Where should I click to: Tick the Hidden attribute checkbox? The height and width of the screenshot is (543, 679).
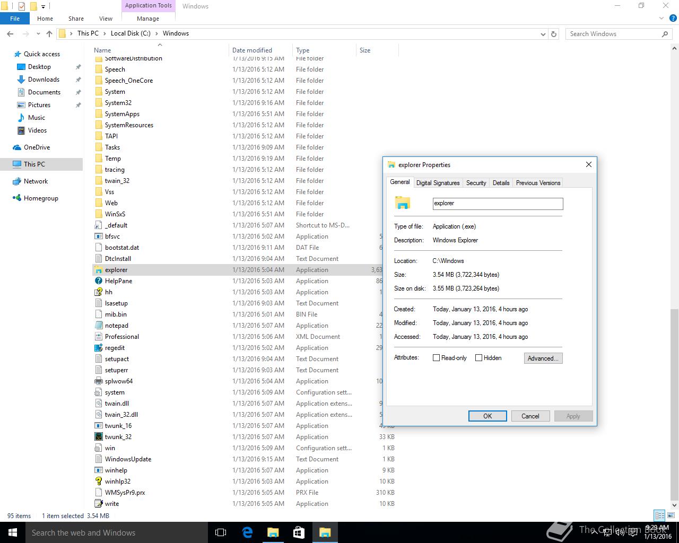pyautogui.click(x=478, y=358)
